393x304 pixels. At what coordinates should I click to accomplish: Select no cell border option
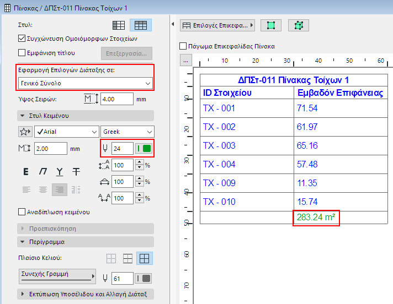[111, 258]
